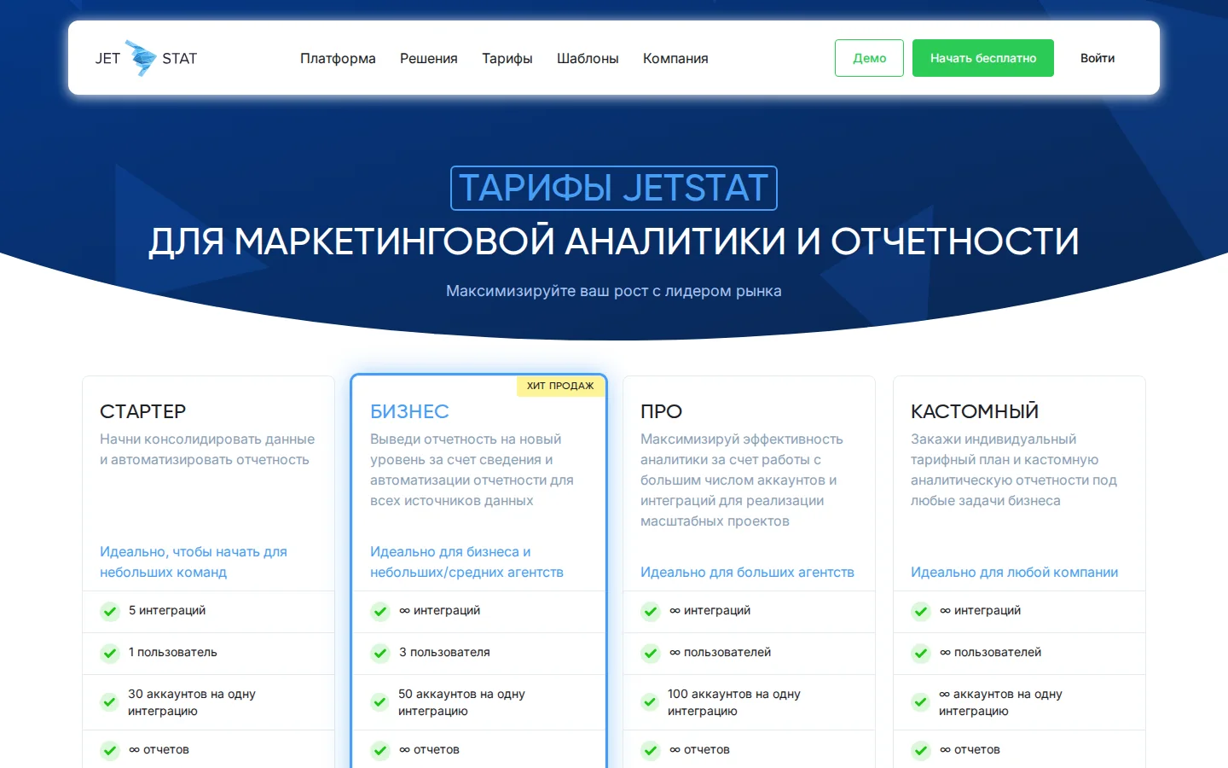Click the ХИТ ПРОДАЖ badge

(x=560, y=386)
